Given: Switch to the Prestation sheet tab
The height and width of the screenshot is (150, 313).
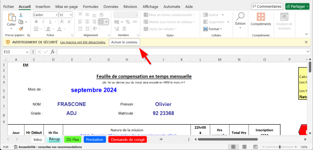Looking at the screenshot, I should coord(95,139).
